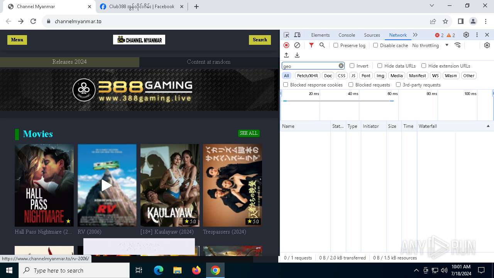
Task: Filter requests by Img type
Action: 381,76
